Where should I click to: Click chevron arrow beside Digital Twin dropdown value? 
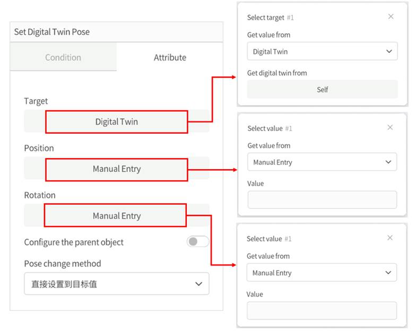(x=389, y=51)
